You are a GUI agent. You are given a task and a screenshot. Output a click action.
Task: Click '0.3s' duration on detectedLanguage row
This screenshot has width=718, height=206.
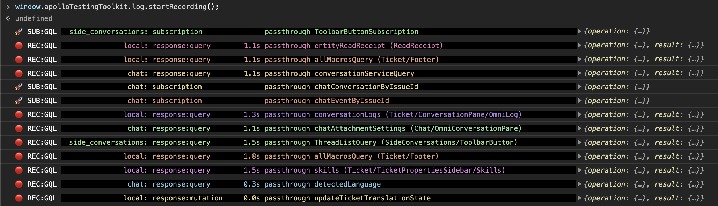pyautogui.click(x=252, y=184)
